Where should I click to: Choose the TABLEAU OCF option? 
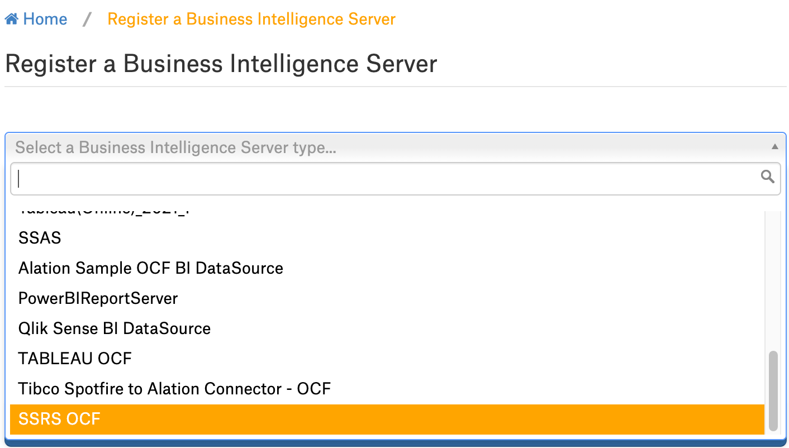[x=387, y=359]
